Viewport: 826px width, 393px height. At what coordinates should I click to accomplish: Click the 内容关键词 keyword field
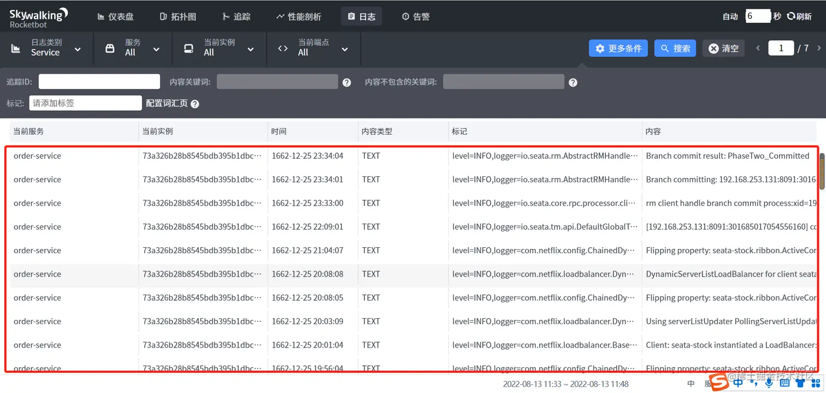(278, 82)
